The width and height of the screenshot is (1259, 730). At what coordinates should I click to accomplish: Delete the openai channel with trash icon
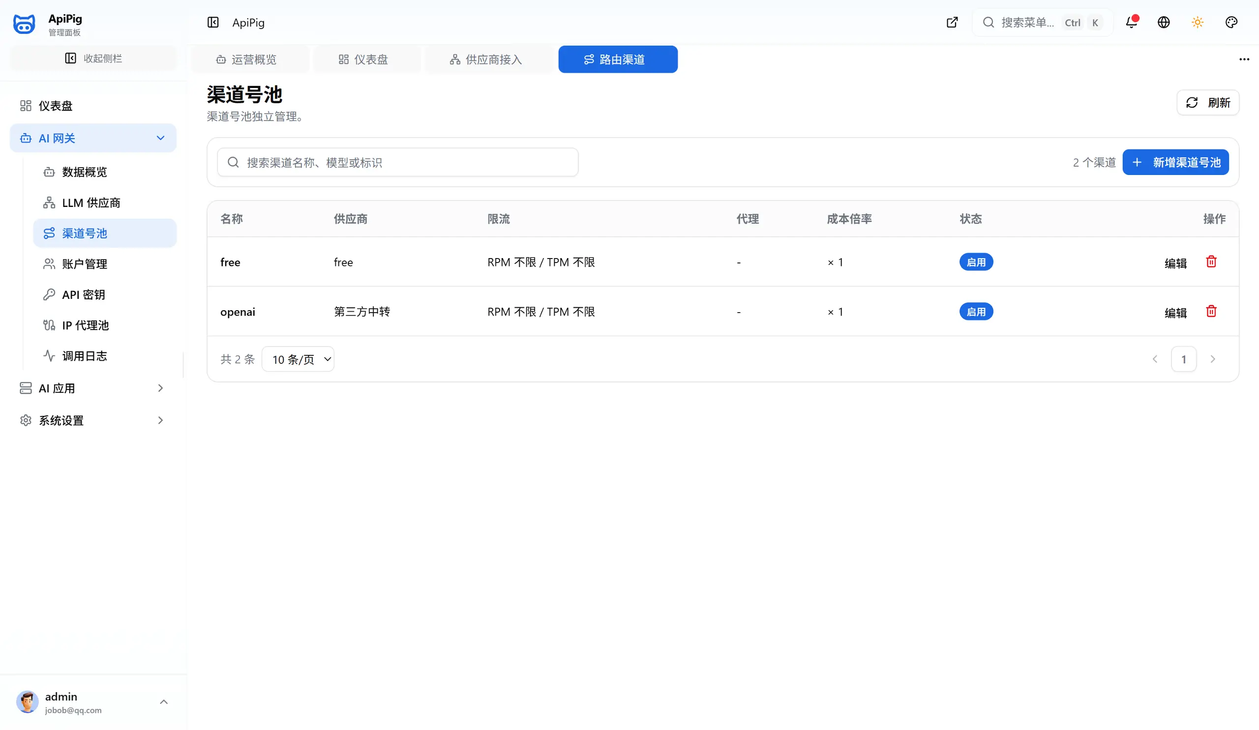coord(1211,311)
